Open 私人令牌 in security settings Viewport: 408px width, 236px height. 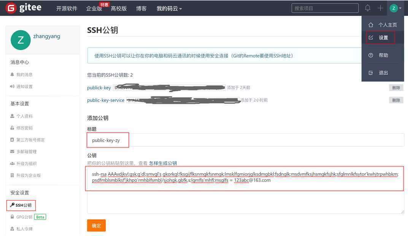click(24, 229)
